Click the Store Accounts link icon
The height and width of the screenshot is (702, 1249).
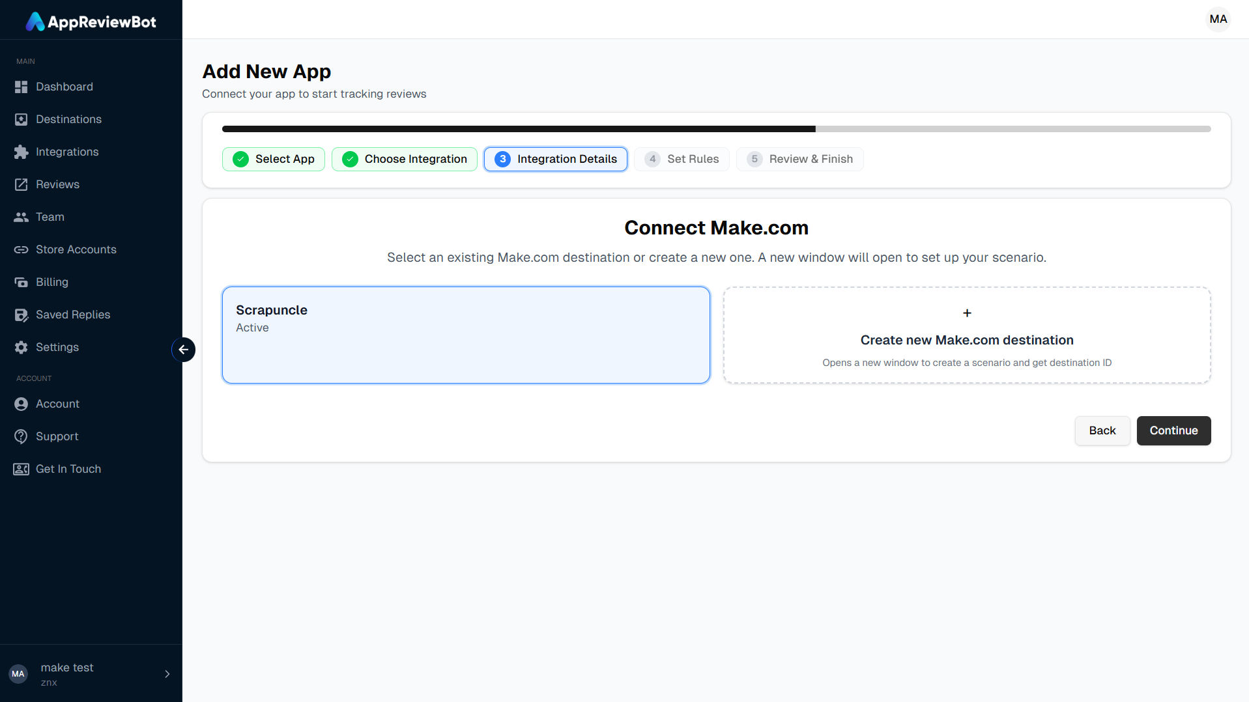coord(22,249)
